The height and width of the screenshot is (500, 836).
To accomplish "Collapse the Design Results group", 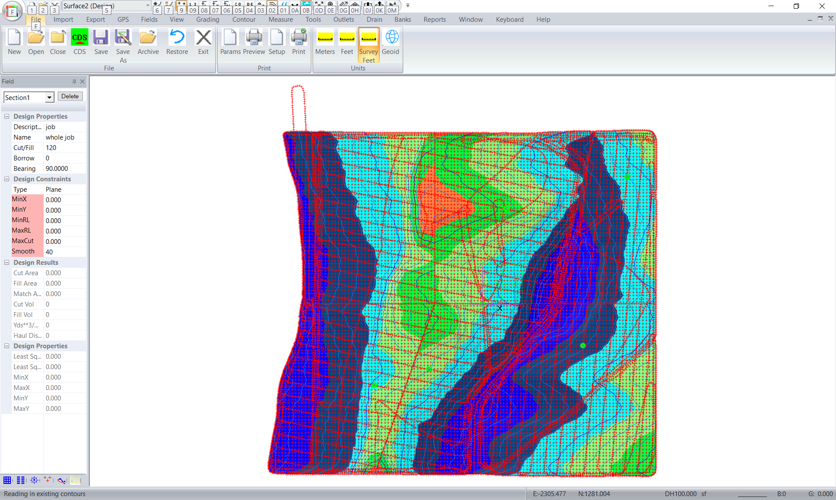I will 7,263.
